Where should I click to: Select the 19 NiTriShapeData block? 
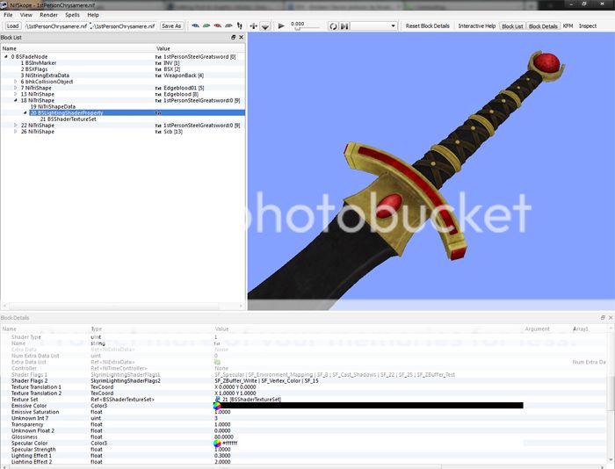click(53, 106)
